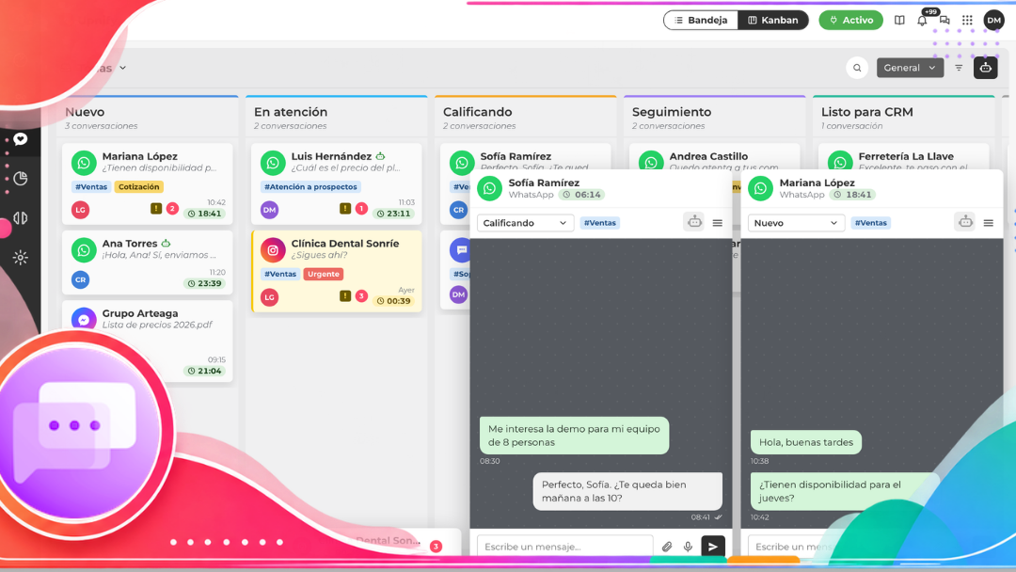Screen dimensions: 1016x572
Task: Open hamburger menu in Sofía Ramírez chat
Action: point(717,223)
